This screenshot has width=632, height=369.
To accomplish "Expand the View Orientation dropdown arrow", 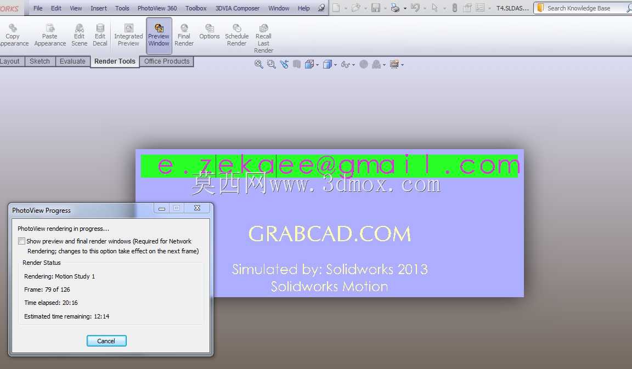I will 318,65.
